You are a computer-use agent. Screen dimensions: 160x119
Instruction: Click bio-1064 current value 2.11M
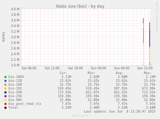tap(66, 77)
